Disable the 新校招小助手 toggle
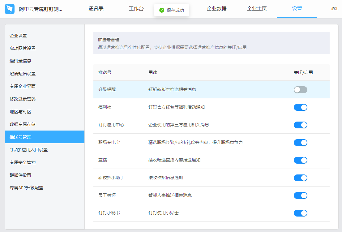 pos(300,178)
